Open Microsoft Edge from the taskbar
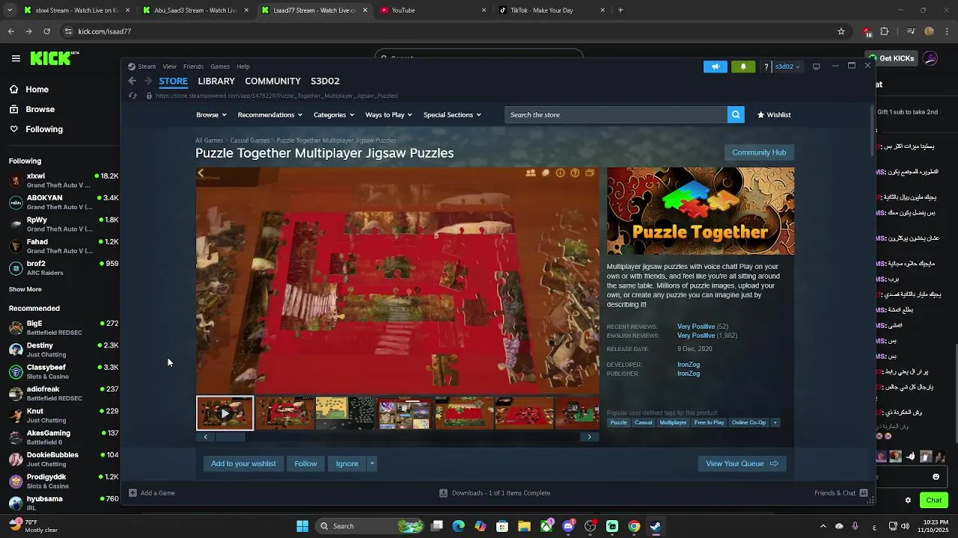 [x=459, y=526]
